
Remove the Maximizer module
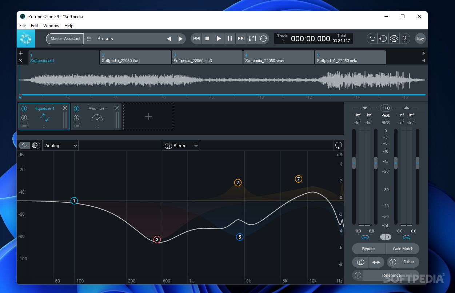[117, 108]
